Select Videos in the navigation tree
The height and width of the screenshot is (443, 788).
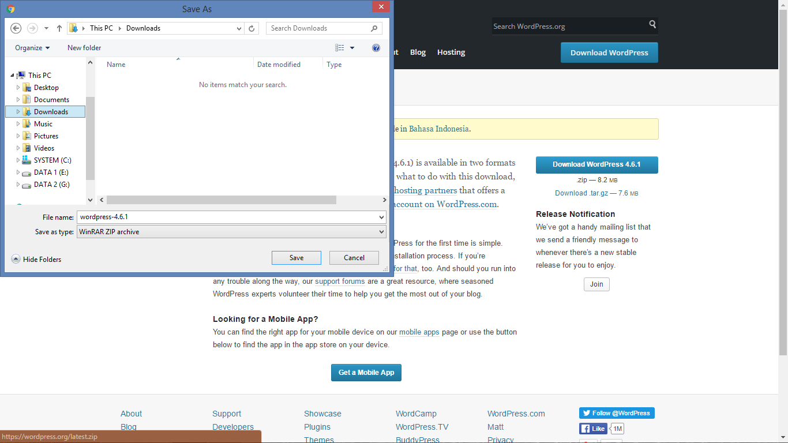click(x=44, y=148)
